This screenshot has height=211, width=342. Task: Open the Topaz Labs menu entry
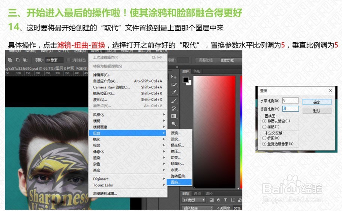pos(128,185)
